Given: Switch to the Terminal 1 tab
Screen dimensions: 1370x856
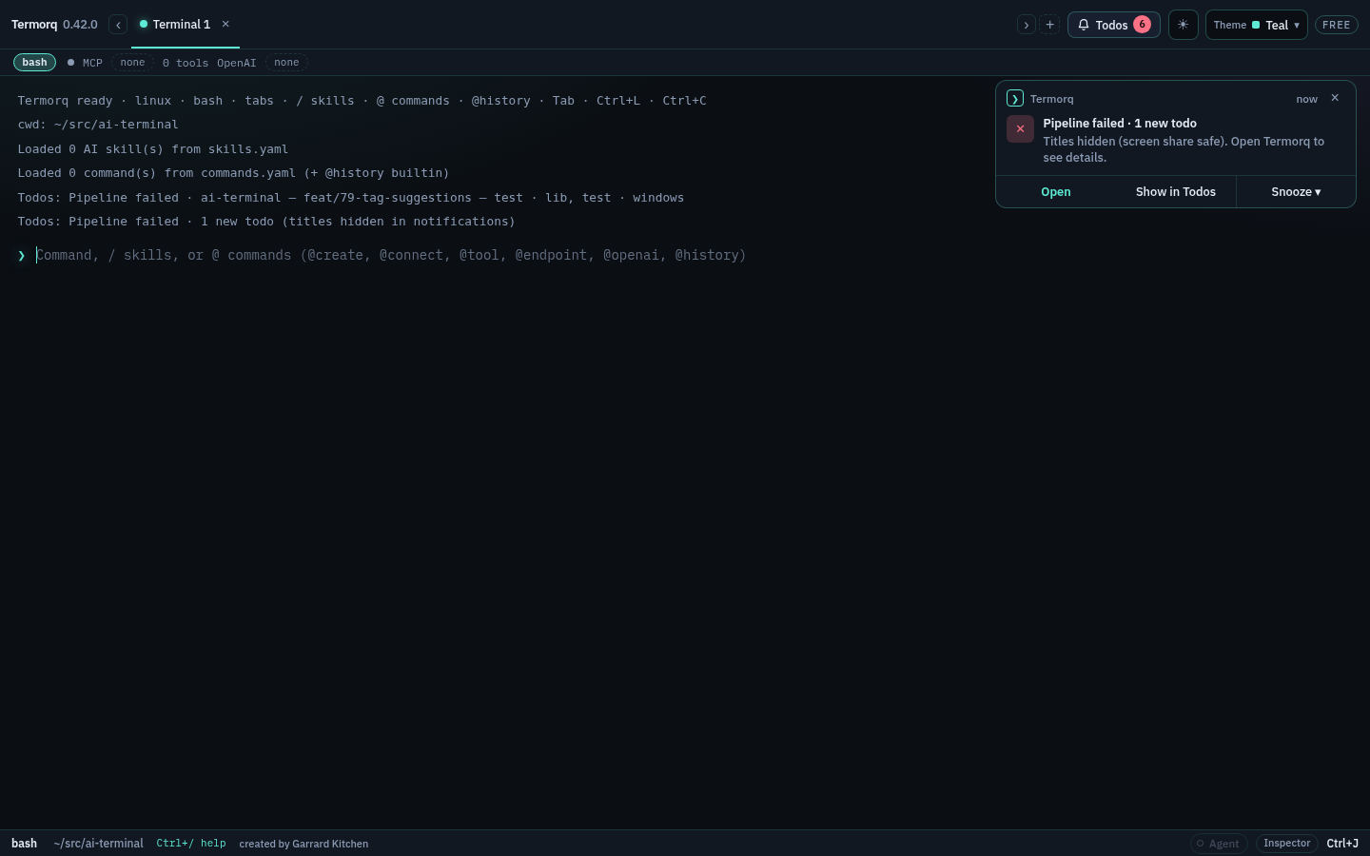Looking at the screenshot, I should [181, 25].
